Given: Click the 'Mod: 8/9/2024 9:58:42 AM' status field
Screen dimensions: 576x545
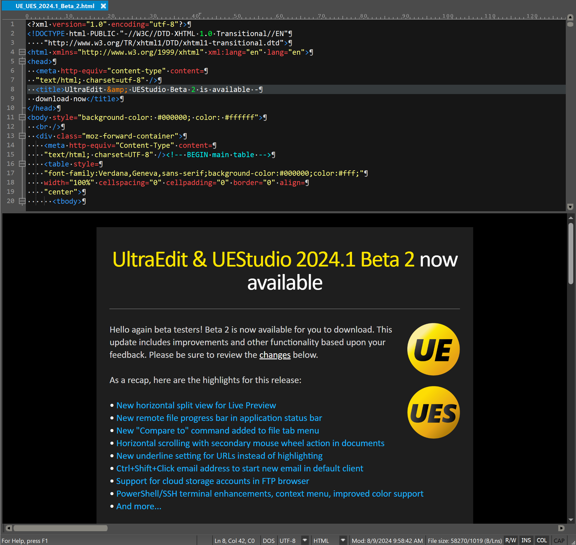Looking at the screenshot, I should coord(387,540).
